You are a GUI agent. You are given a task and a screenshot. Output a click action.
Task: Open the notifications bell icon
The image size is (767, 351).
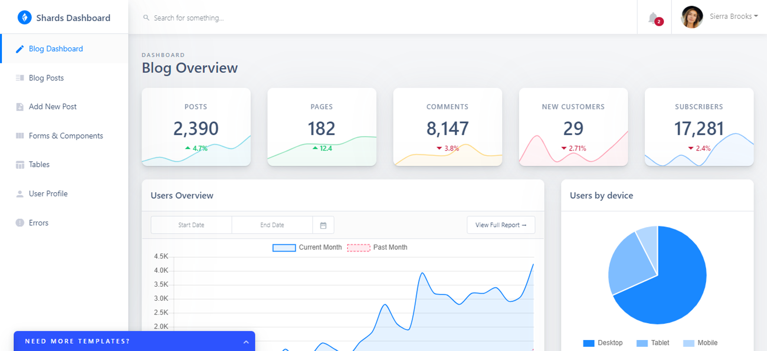tap(653, 18)
